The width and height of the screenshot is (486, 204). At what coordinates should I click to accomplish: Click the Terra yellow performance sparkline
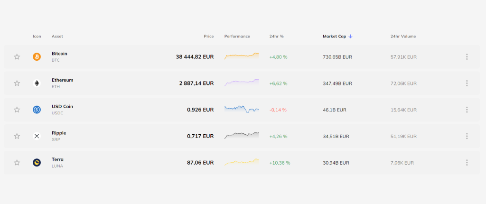pyautogui.click(x=242, y=162)
